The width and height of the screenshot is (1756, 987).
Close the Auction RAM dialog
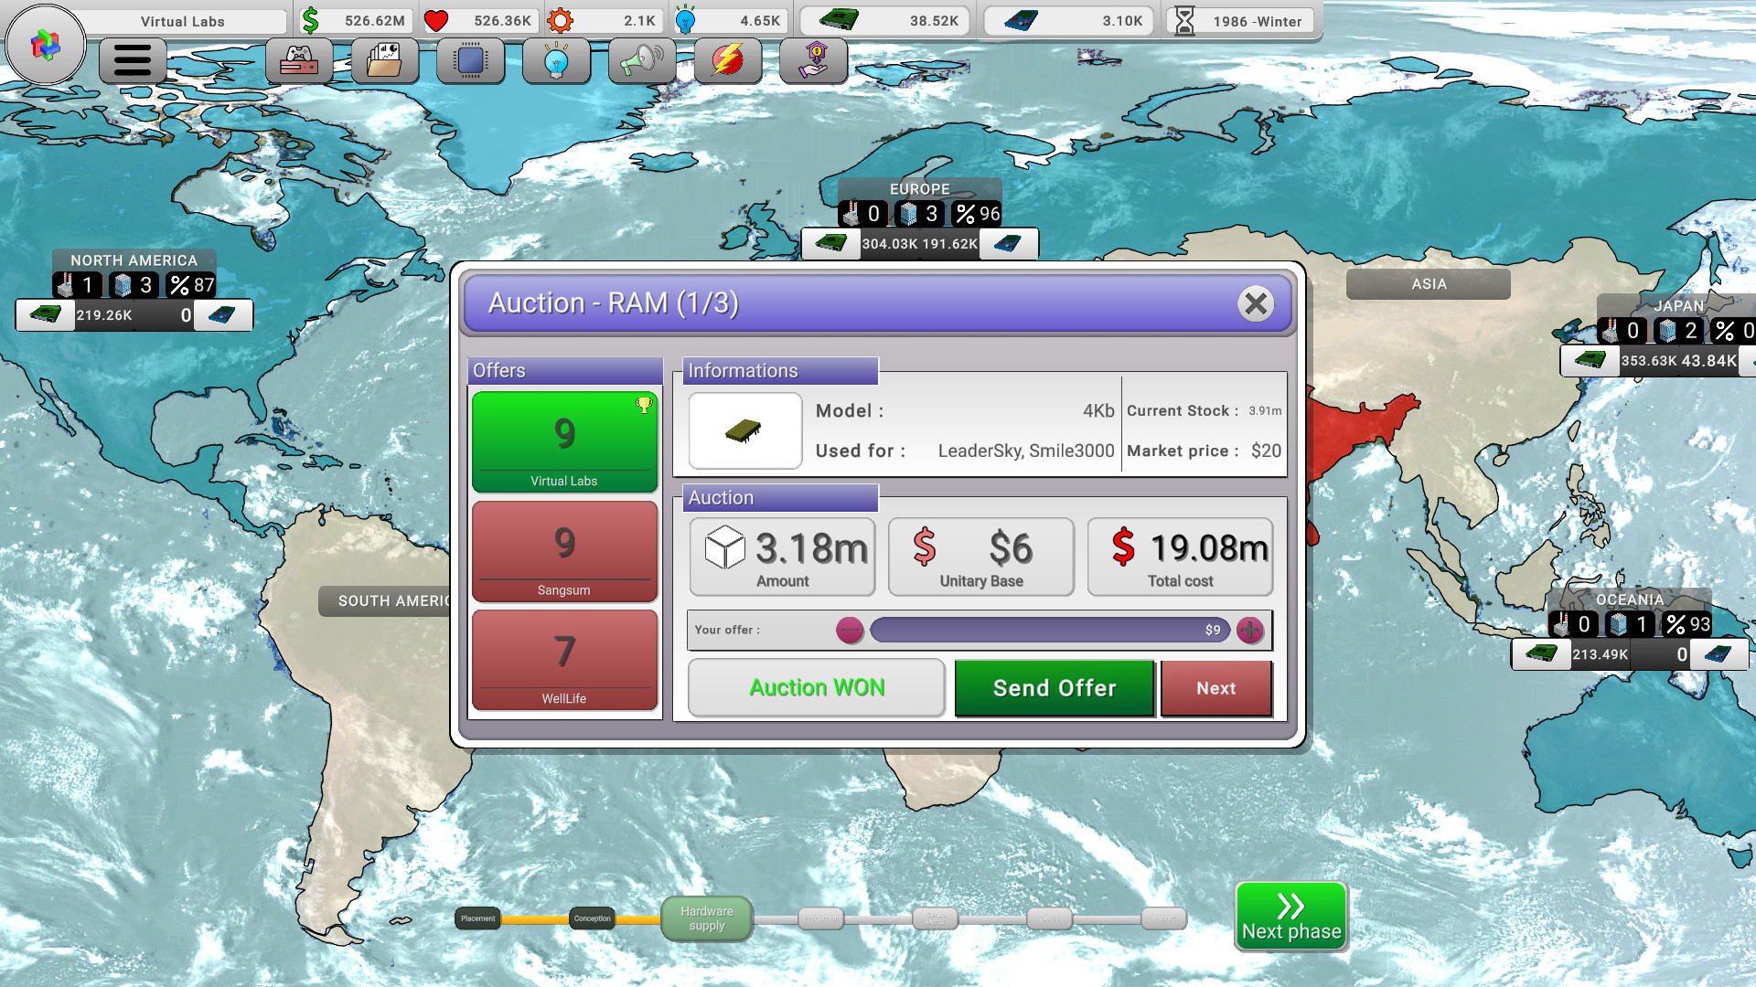point(1256,303)
